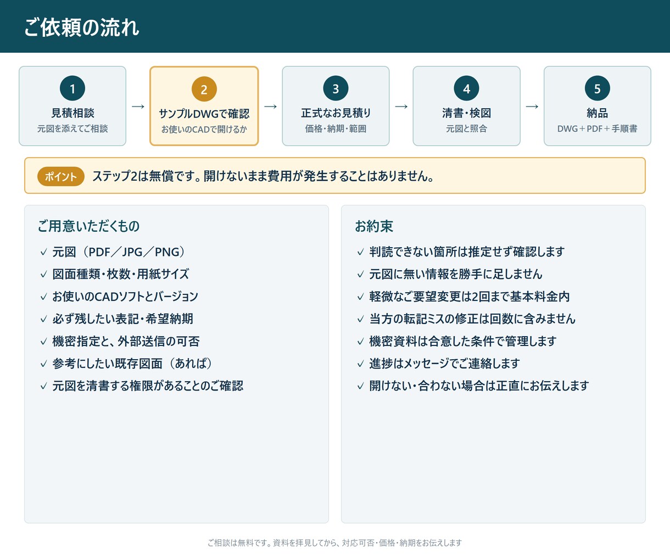The image size is (670, 558).
Task: Click the step 5 number circle
Action: (x=598, y=88)
